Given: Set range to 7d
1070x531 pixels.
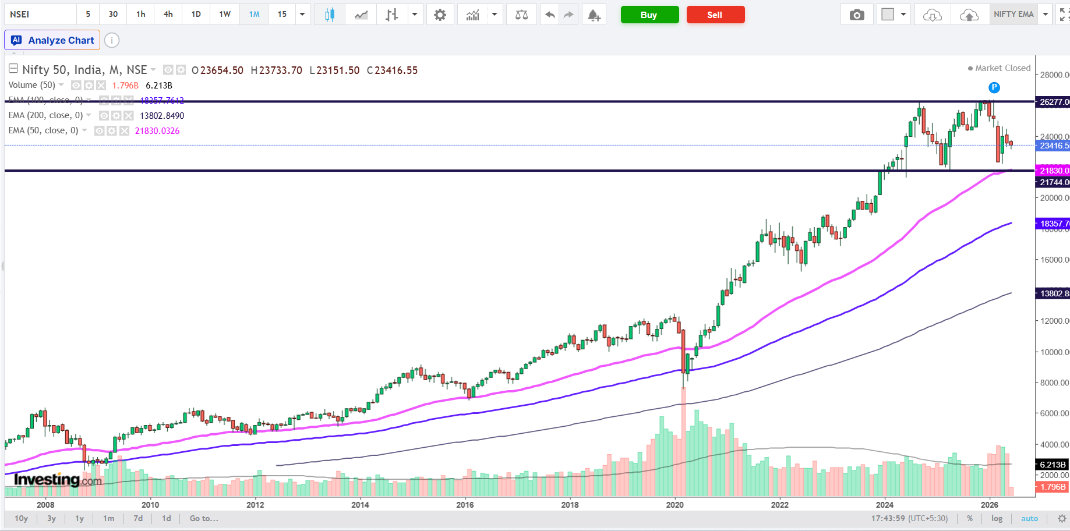Looking at the screenshot, I should 138,518.
